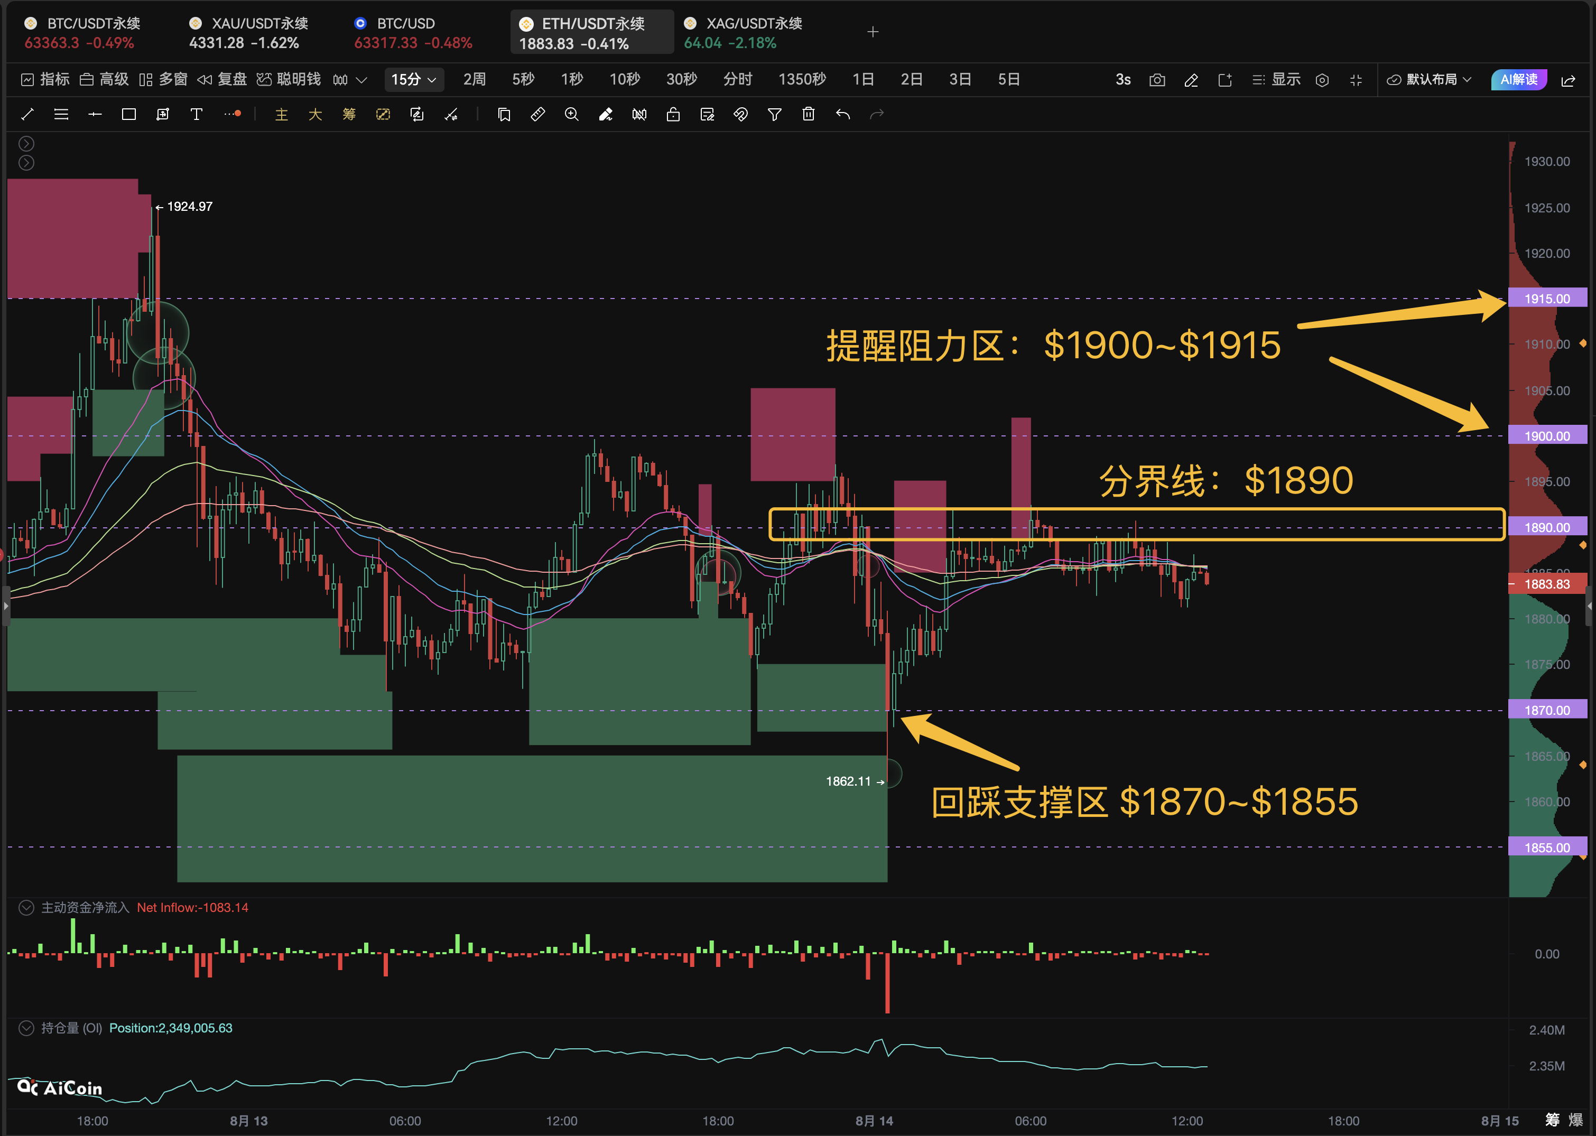Click the settings hexagon icon
This screenshot has width=1596, height=1136.
pyautogui.click(x=1322, y=80)
